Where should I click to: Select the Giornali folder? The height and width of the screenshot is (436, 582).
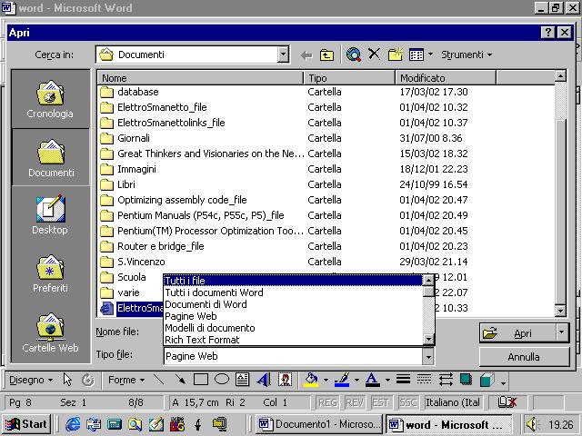coord(134,138)
